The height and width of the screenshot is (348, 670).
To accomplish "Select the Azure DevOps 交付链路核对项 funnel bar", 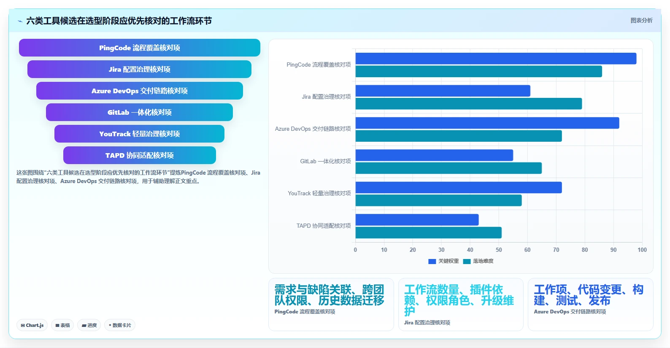I will click(x=140, y=91).
